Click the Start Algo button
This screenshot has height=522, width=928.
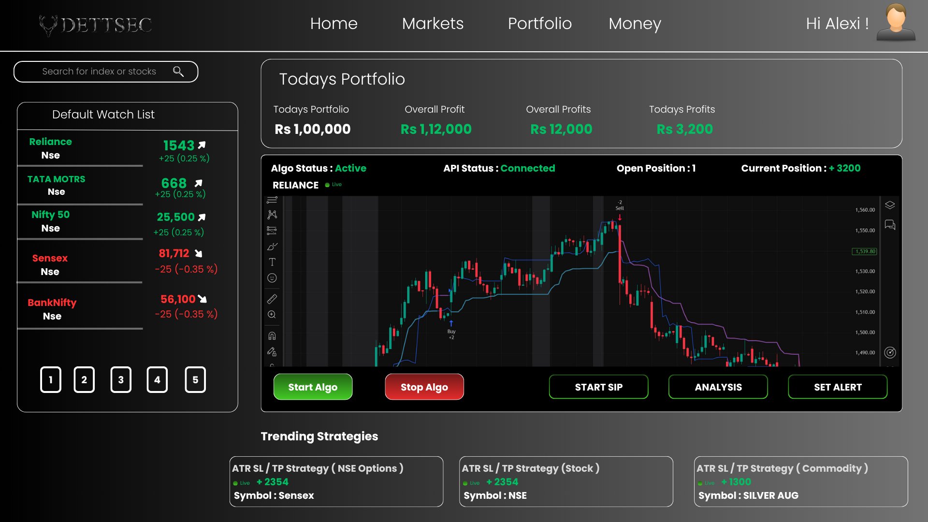[x=313, y=387]
